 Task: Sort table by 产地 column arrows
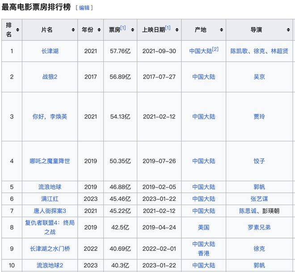coord(221,30)
